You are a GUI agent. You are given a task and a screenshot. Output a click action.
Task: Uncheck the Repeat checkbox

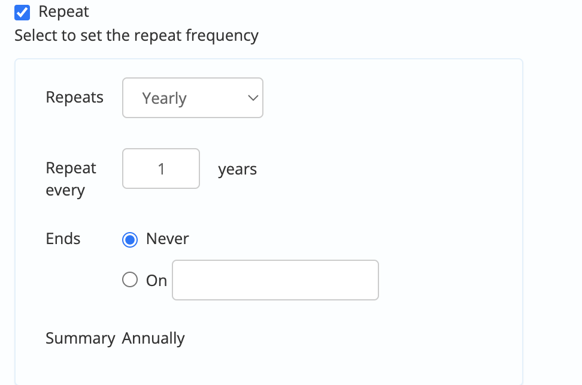pos(22,12)
